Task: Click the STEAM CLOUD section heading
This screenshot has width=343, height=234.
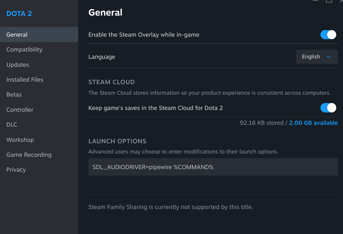Action: 112,82
